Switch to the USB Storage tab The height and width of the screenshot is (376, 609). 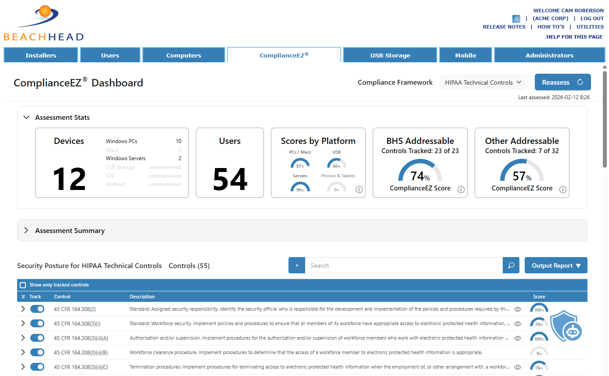click(x=390, y=55)
